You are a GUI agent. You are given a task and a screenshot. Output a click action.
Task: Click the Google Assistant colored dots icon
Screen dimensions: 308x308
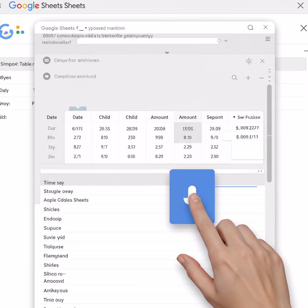coord(20,30)
